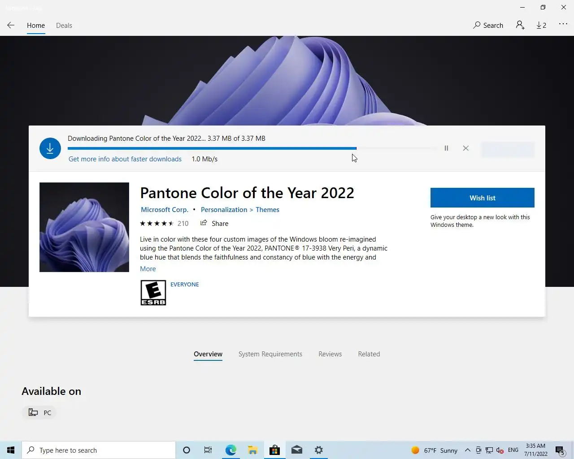
Task: Click the muted volume tray icon
Action: 500,450
